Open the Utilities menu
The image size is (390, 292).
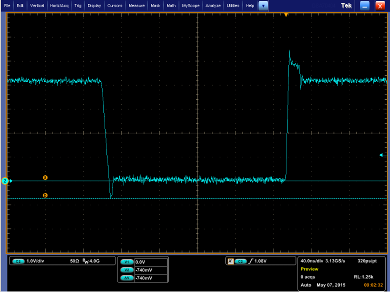[x=233, y=6]
